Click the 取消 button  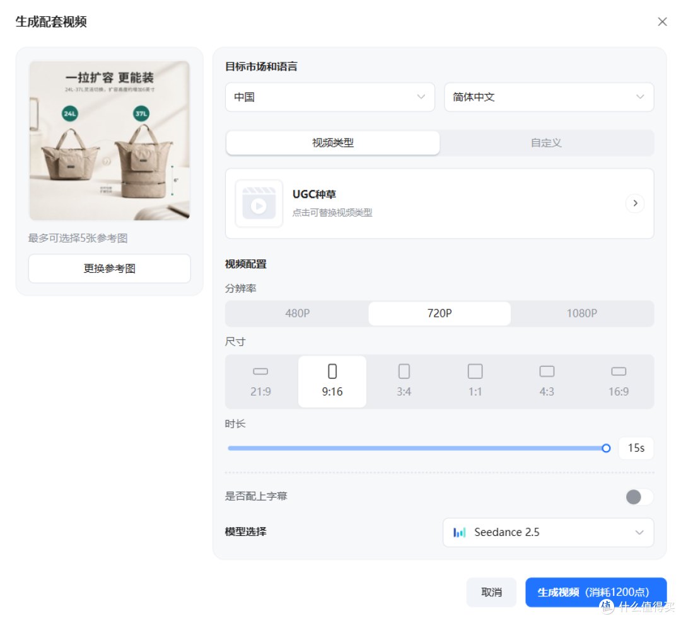point(491,592)
